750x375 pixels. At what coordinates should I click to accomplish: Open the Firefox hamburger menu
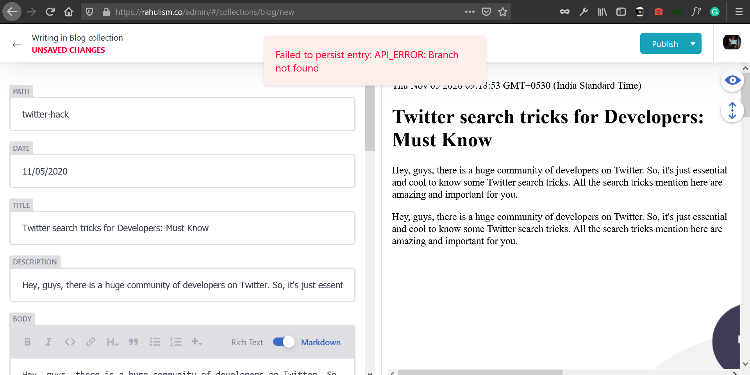pos(739,12)
